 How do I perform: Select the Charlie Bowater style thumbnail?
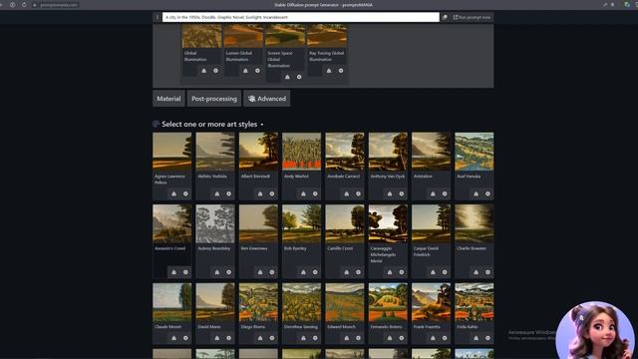[475, 223]
